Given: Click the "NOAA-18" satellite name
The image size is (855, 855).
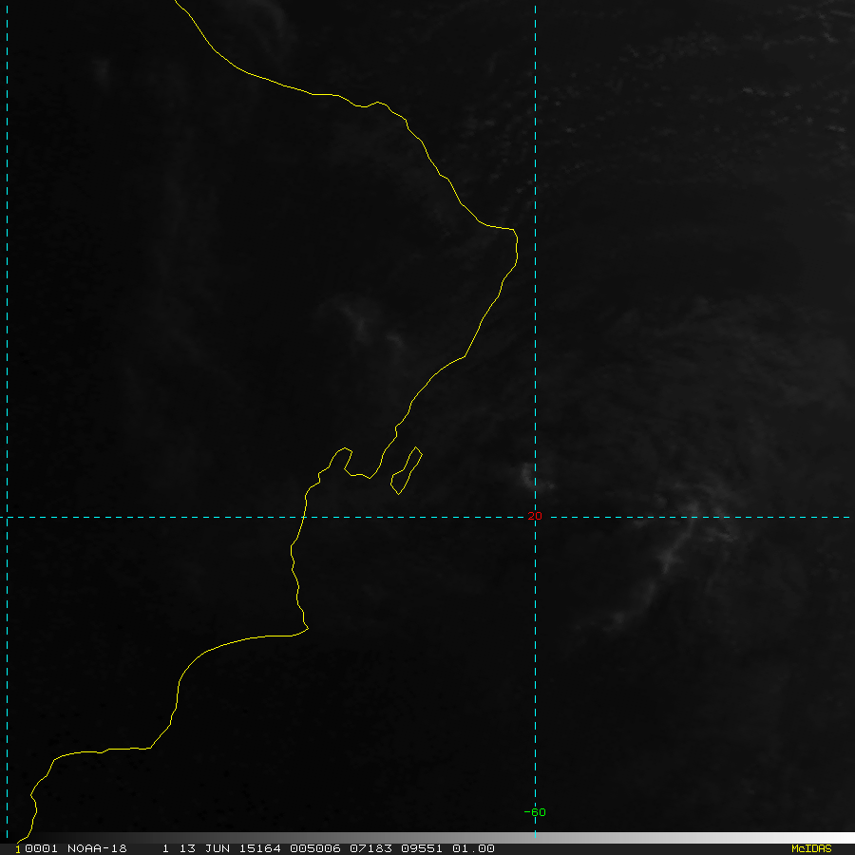Looking at the screenshot, I should (97, 848).
